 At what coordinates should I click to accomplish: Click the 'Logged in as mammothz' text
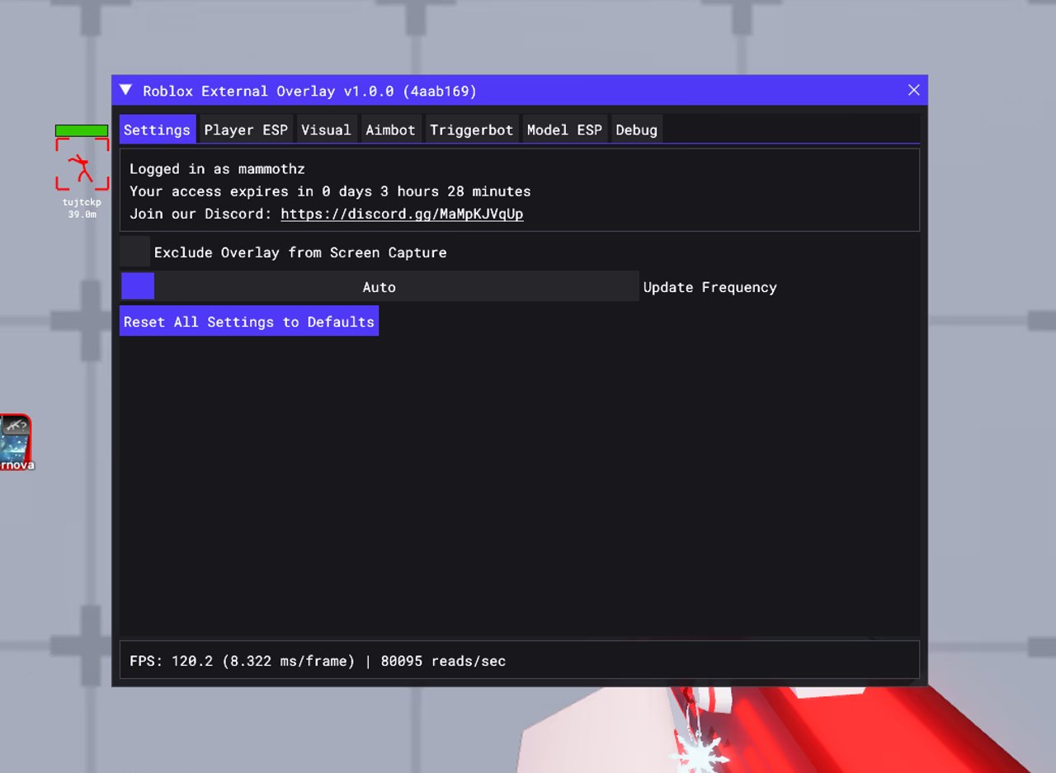(217, 169)
